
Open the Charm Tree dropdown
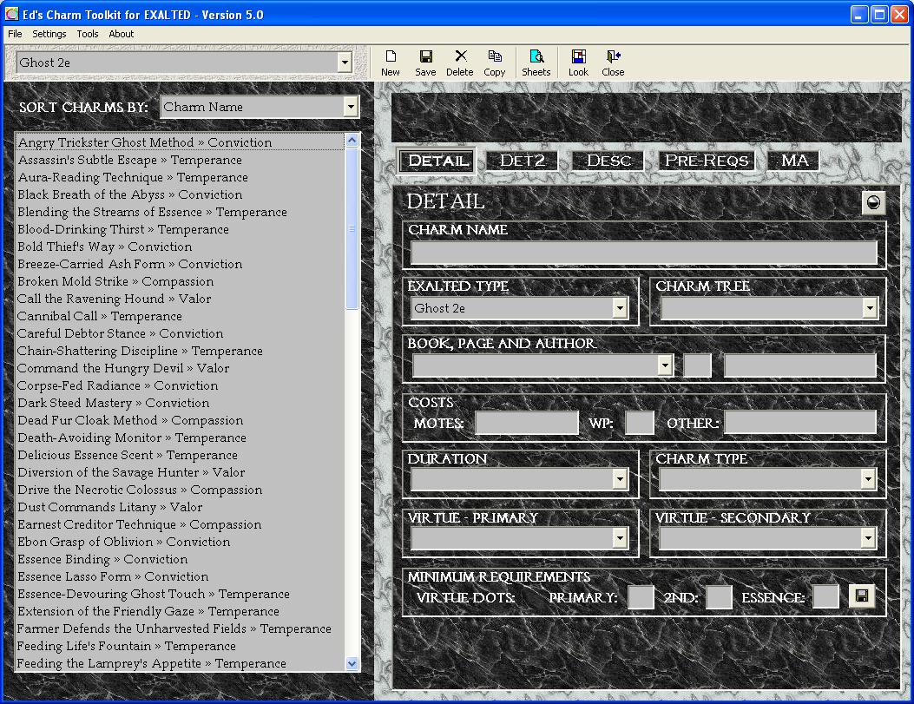click(869, 308)
